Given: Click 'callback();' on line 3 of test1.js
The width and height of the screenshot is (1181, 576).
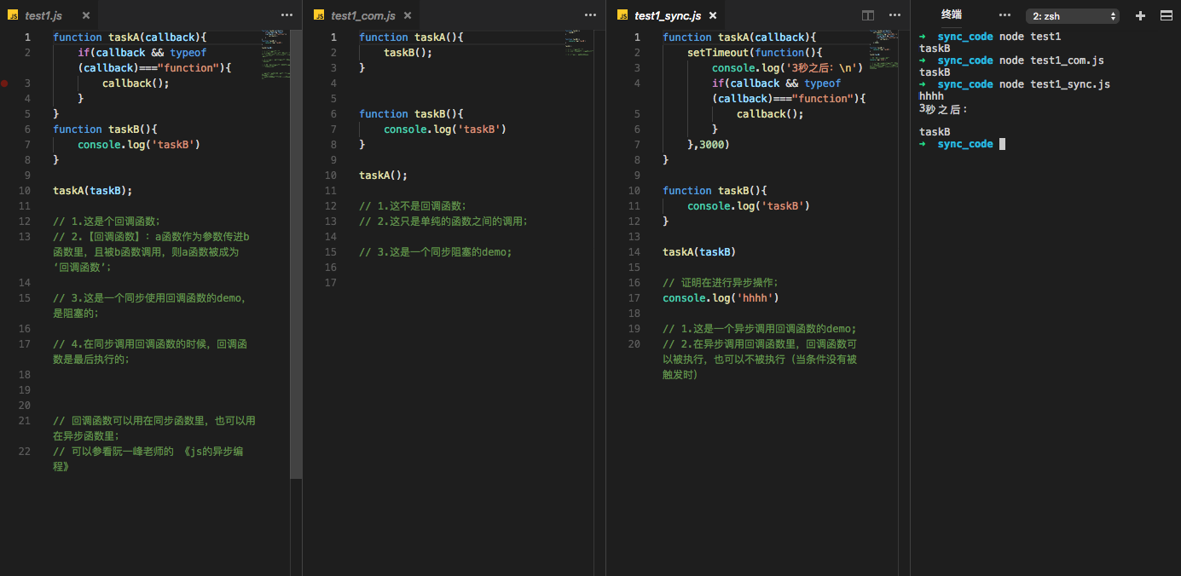Looking at the screenshot, I should point(136,83).
